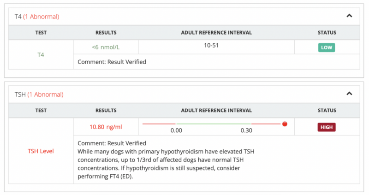The image size is (369, 195).
Task: Click RESULTS column header in TSH table
Action: tap(106, 111)
